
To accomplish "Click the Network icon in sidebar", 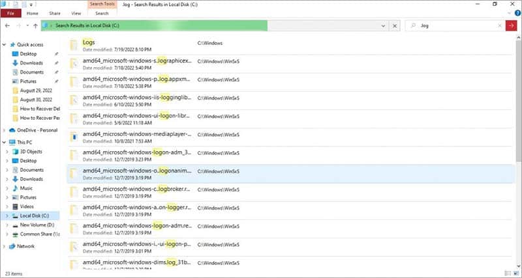I will 12,247.
